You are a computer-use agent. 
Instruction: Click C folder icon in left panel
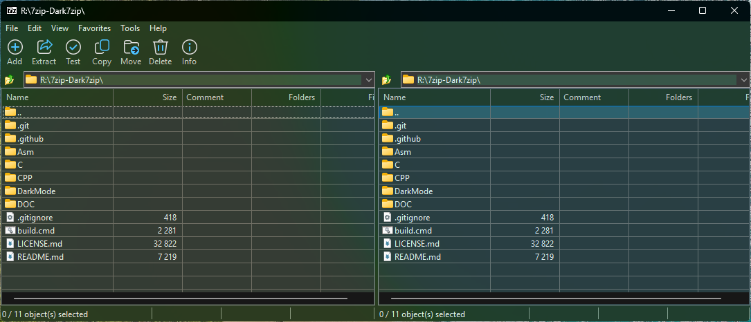10,164
